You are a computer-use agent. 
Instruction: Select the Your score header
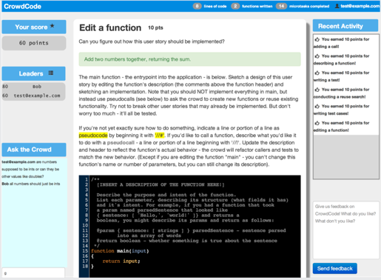pyautogui.click(x=34, y=27)
